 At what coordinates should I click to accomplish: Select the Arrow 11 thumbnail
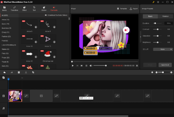pyautogui.click(x=48, y=39)
